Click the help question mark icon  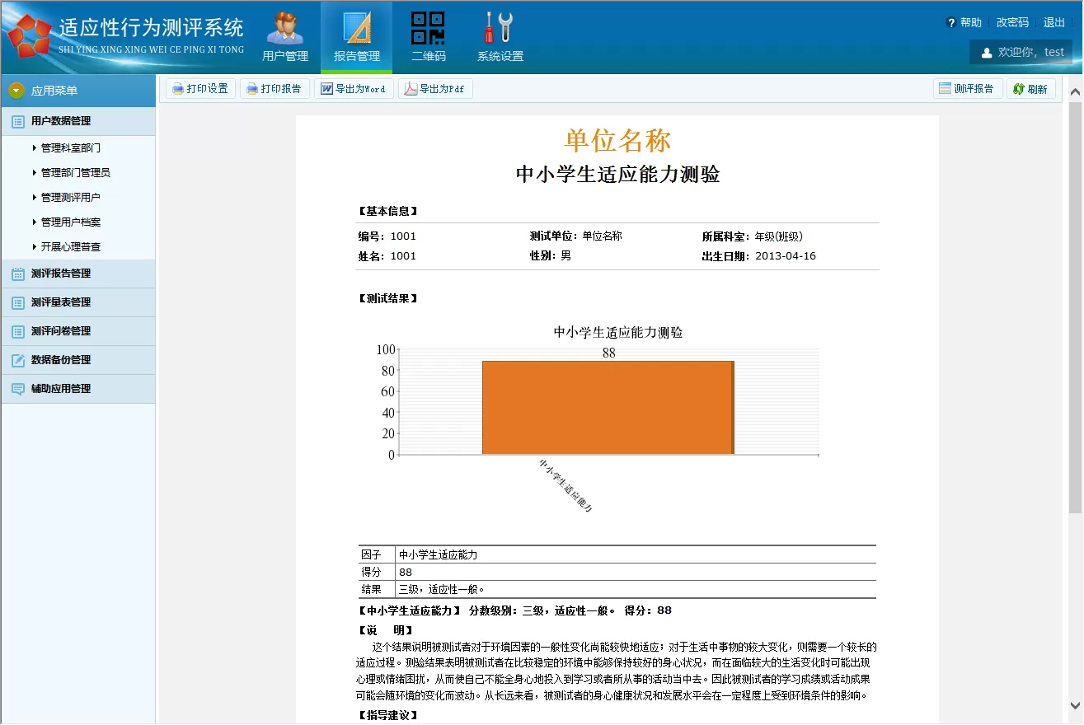click(x=951, y=23)
